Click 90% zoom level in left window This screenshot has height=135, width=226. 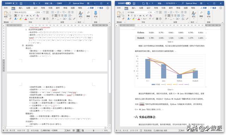tap(106, 130)
